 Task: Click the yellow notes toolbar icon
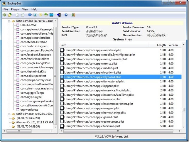41,15
